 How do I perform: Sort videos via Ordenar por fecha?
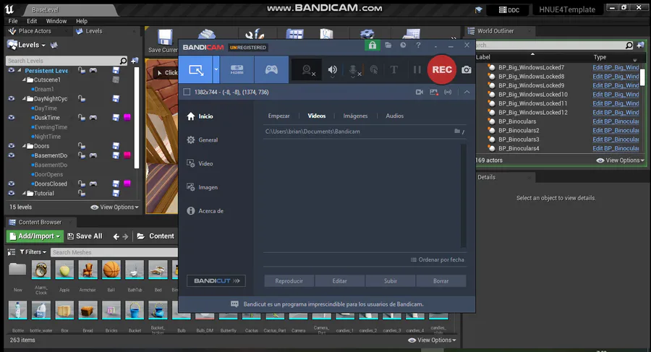pyautogui.click(x=437, y=260)
